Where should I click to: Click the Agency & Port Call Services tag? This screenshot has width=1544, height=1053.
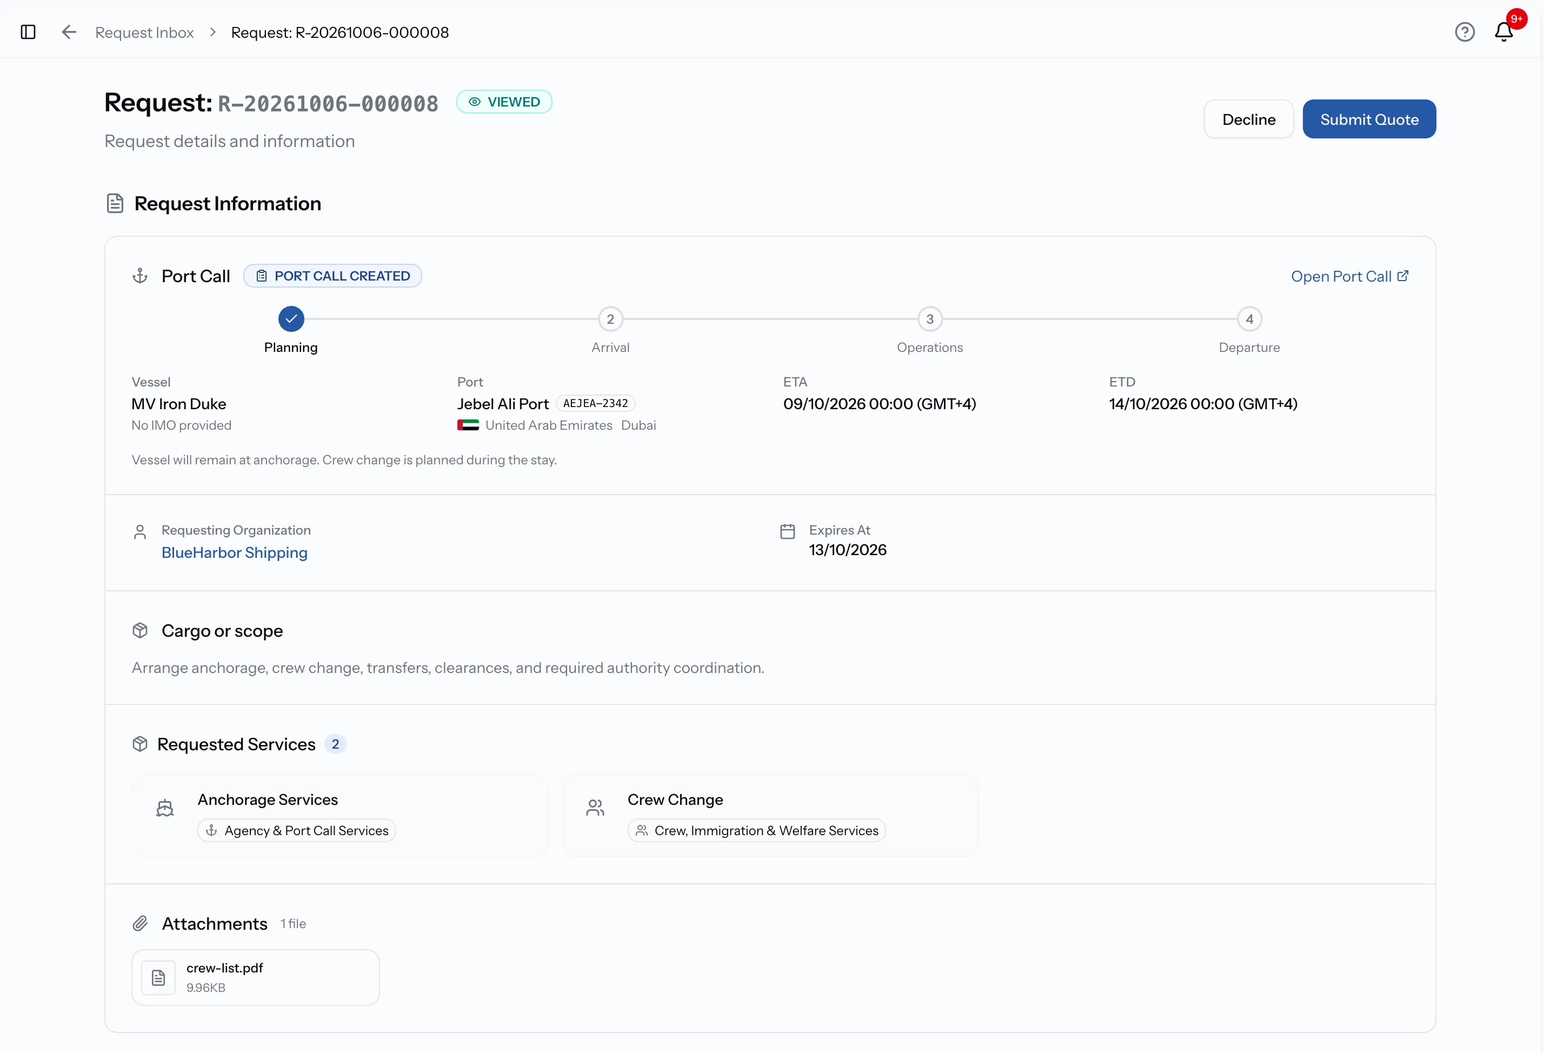pyautogui.click(x=297, y=830)
